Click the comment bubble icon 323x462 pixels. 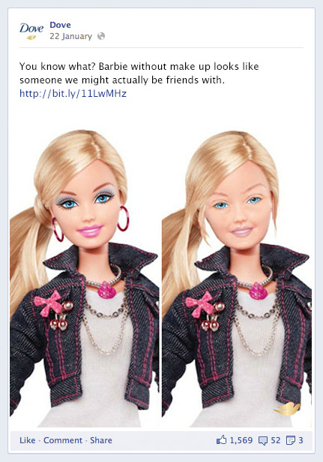(x=263, y=440)
